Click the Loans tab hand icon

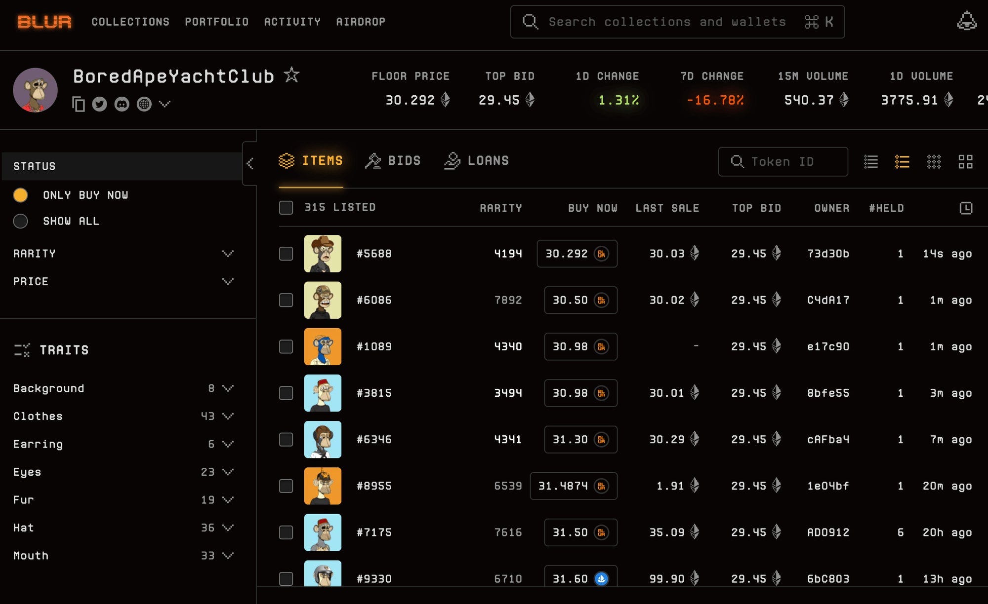pyautogui.click(x=452, y=161)
